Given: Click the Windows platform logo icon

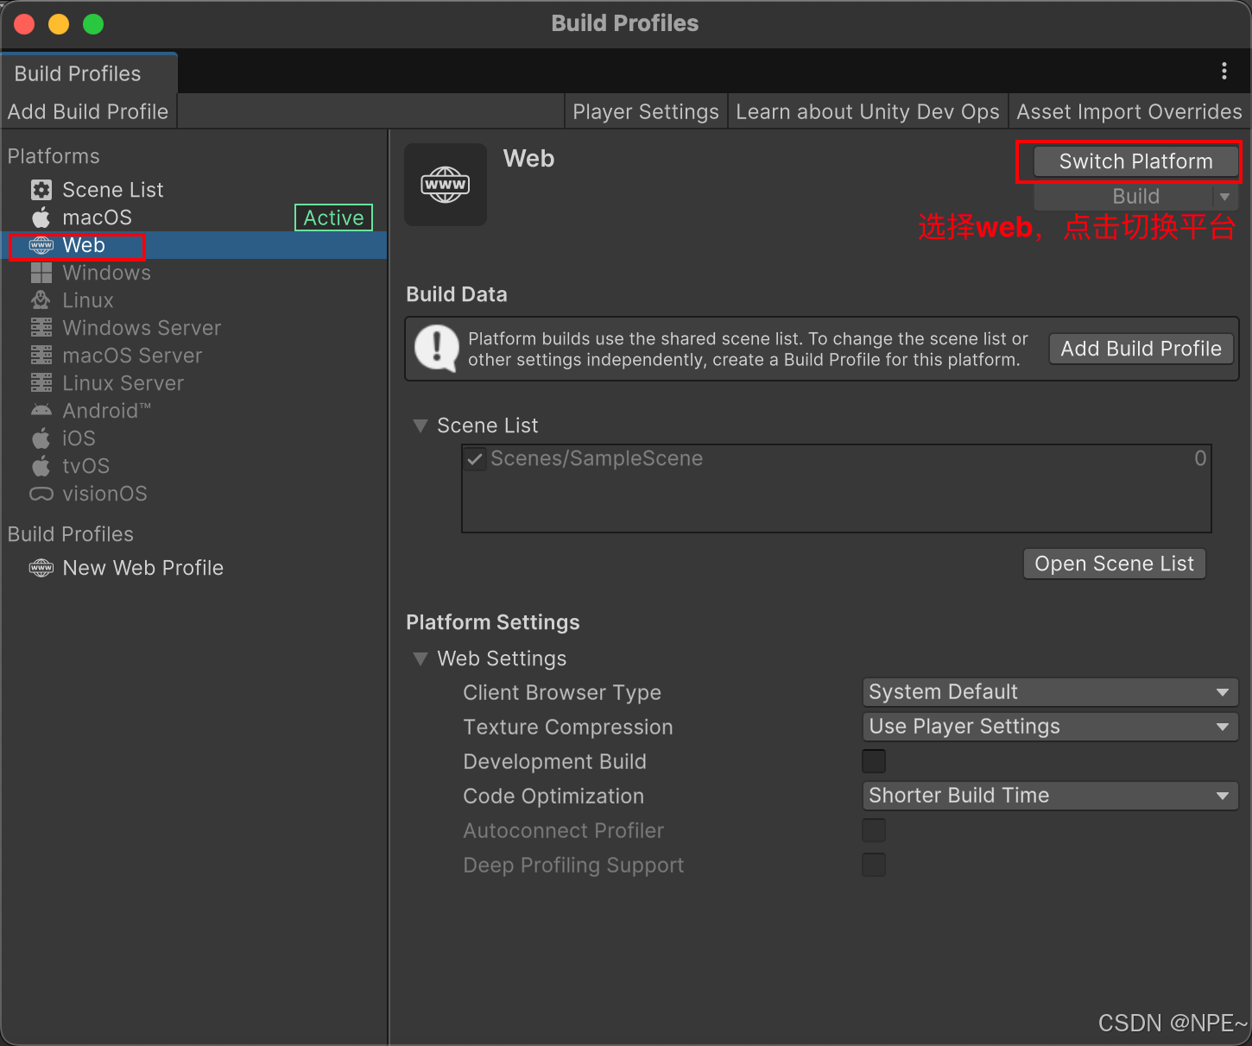Looking at the screenshot, I should [x=41, y=273].
